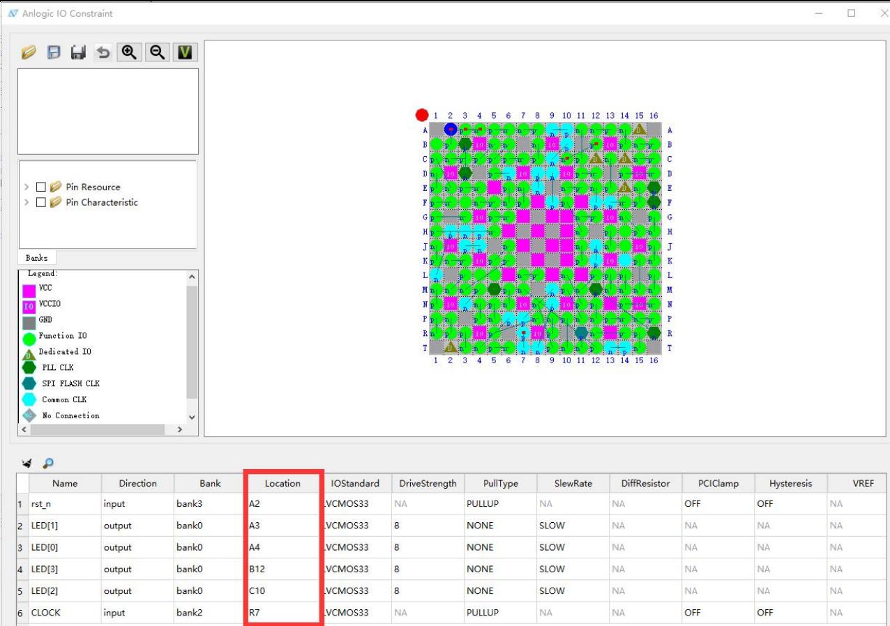Screen dimensions: 890x626
Task: Click the IOStandard column header
Action: (x=356, y=483)
